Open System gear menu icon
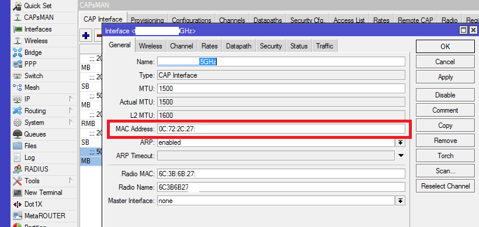 pyautogui.click(x=18, y=123)
